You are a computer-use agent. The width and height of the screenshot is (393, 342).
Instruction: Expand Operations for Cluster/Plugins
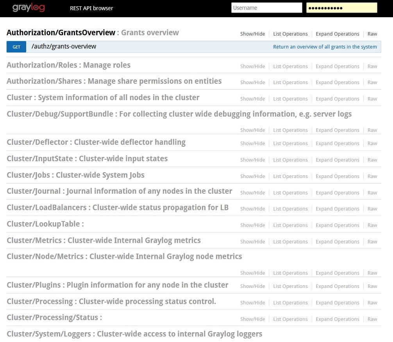click(337, 286)
